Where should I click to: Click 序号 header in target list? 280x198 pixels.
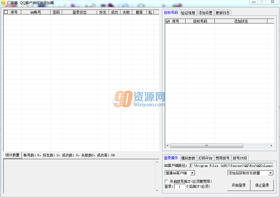coord(175,21)
